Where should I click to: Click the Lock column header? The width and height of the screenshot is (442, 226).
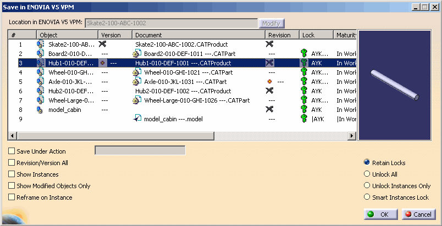(316, 35)
